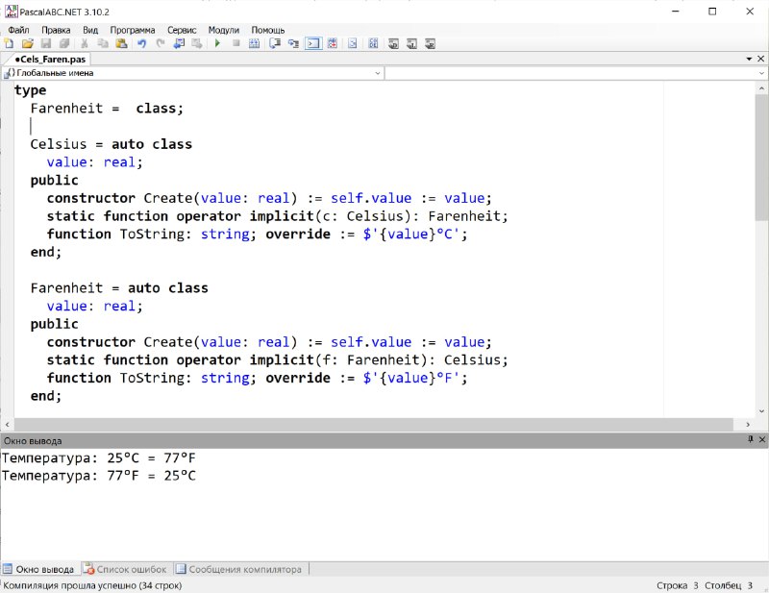769x593 pixels.
Task: Click output line 'Температура: 25°C = 77°F'
Action: coord(99,458)
